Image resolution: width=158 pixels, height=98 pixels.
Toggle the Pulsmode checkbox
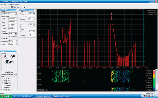coord(9,36)
